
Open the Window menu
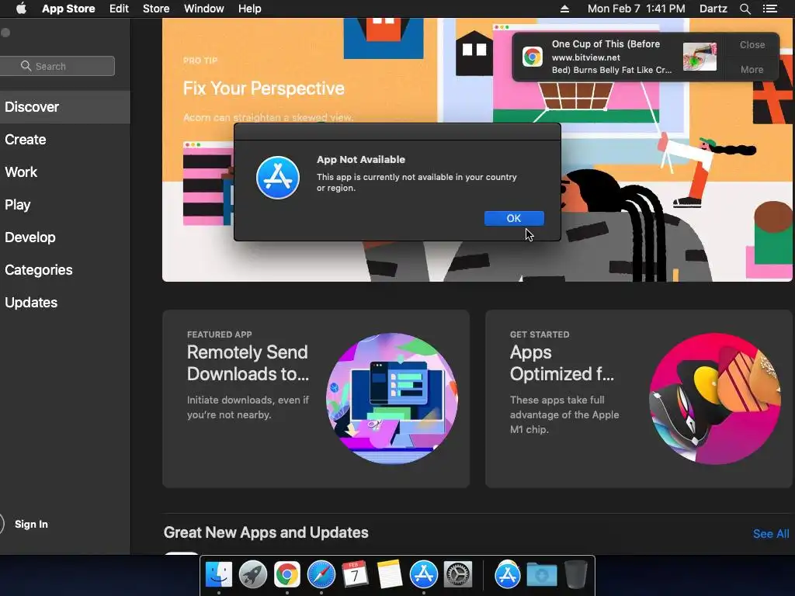204,9
